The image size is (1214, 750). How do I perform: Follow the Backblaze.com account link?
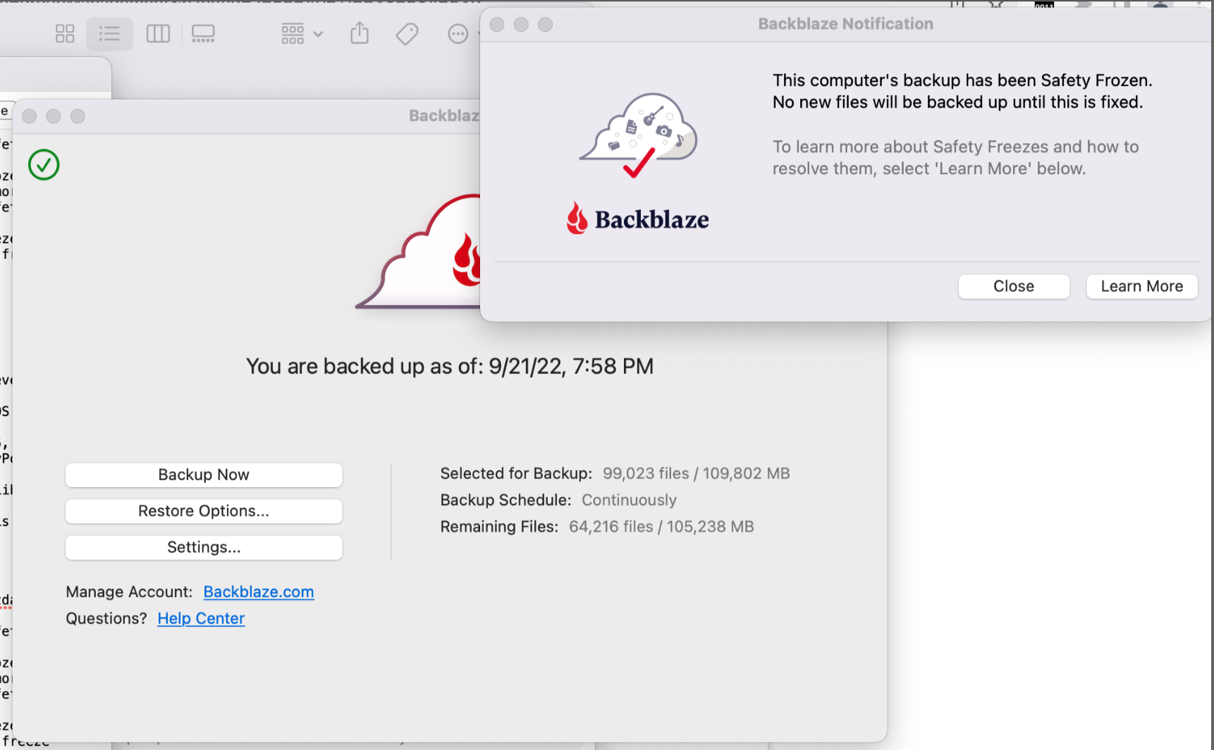(x=259, y=592)
